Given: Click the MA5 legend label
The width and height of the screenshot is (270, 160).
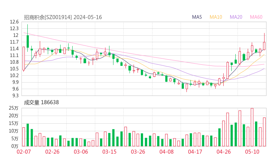Looking at the screenshot, I should tap(197, 17).
